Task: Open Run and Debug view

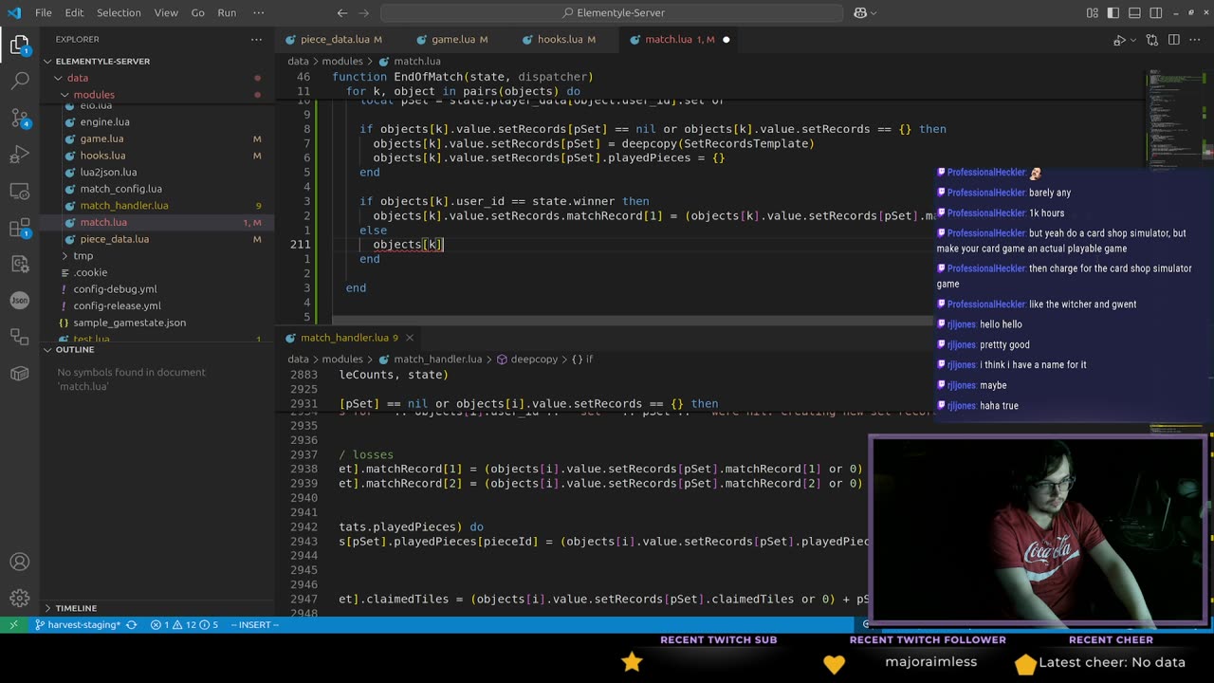Action: [20, 155]
